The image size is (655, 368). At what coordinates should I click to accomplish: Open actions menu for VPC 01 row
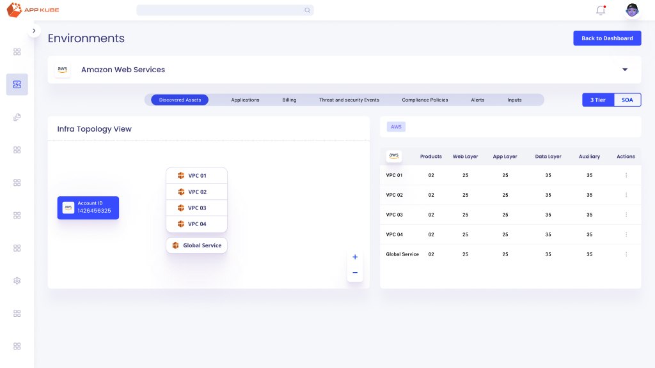click(x=626, y=175)
